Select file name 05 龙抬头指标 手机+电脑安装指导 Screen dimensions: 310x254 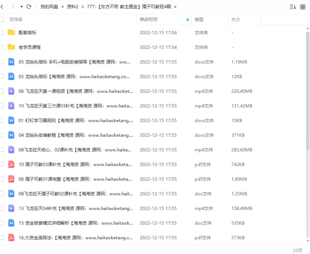74,62
